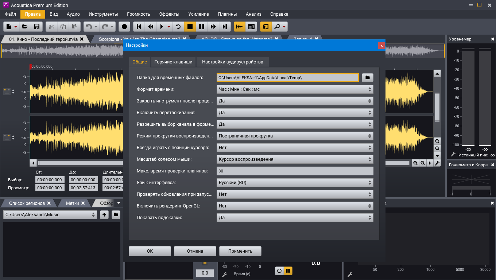
Task: Toggle loop playback icon in toolbar
Action: (178, 27)
